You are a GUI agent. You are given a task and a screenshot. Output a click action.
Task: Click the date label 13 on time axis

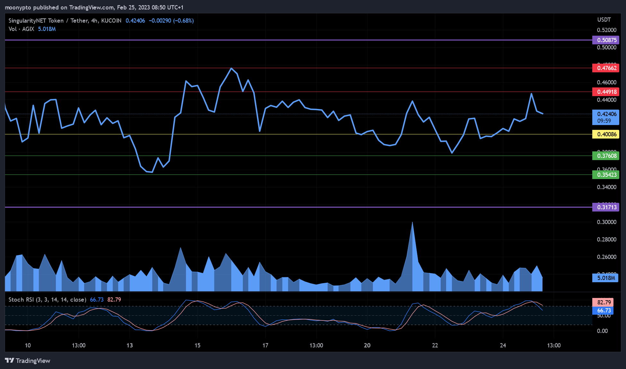tap(129, 346)
